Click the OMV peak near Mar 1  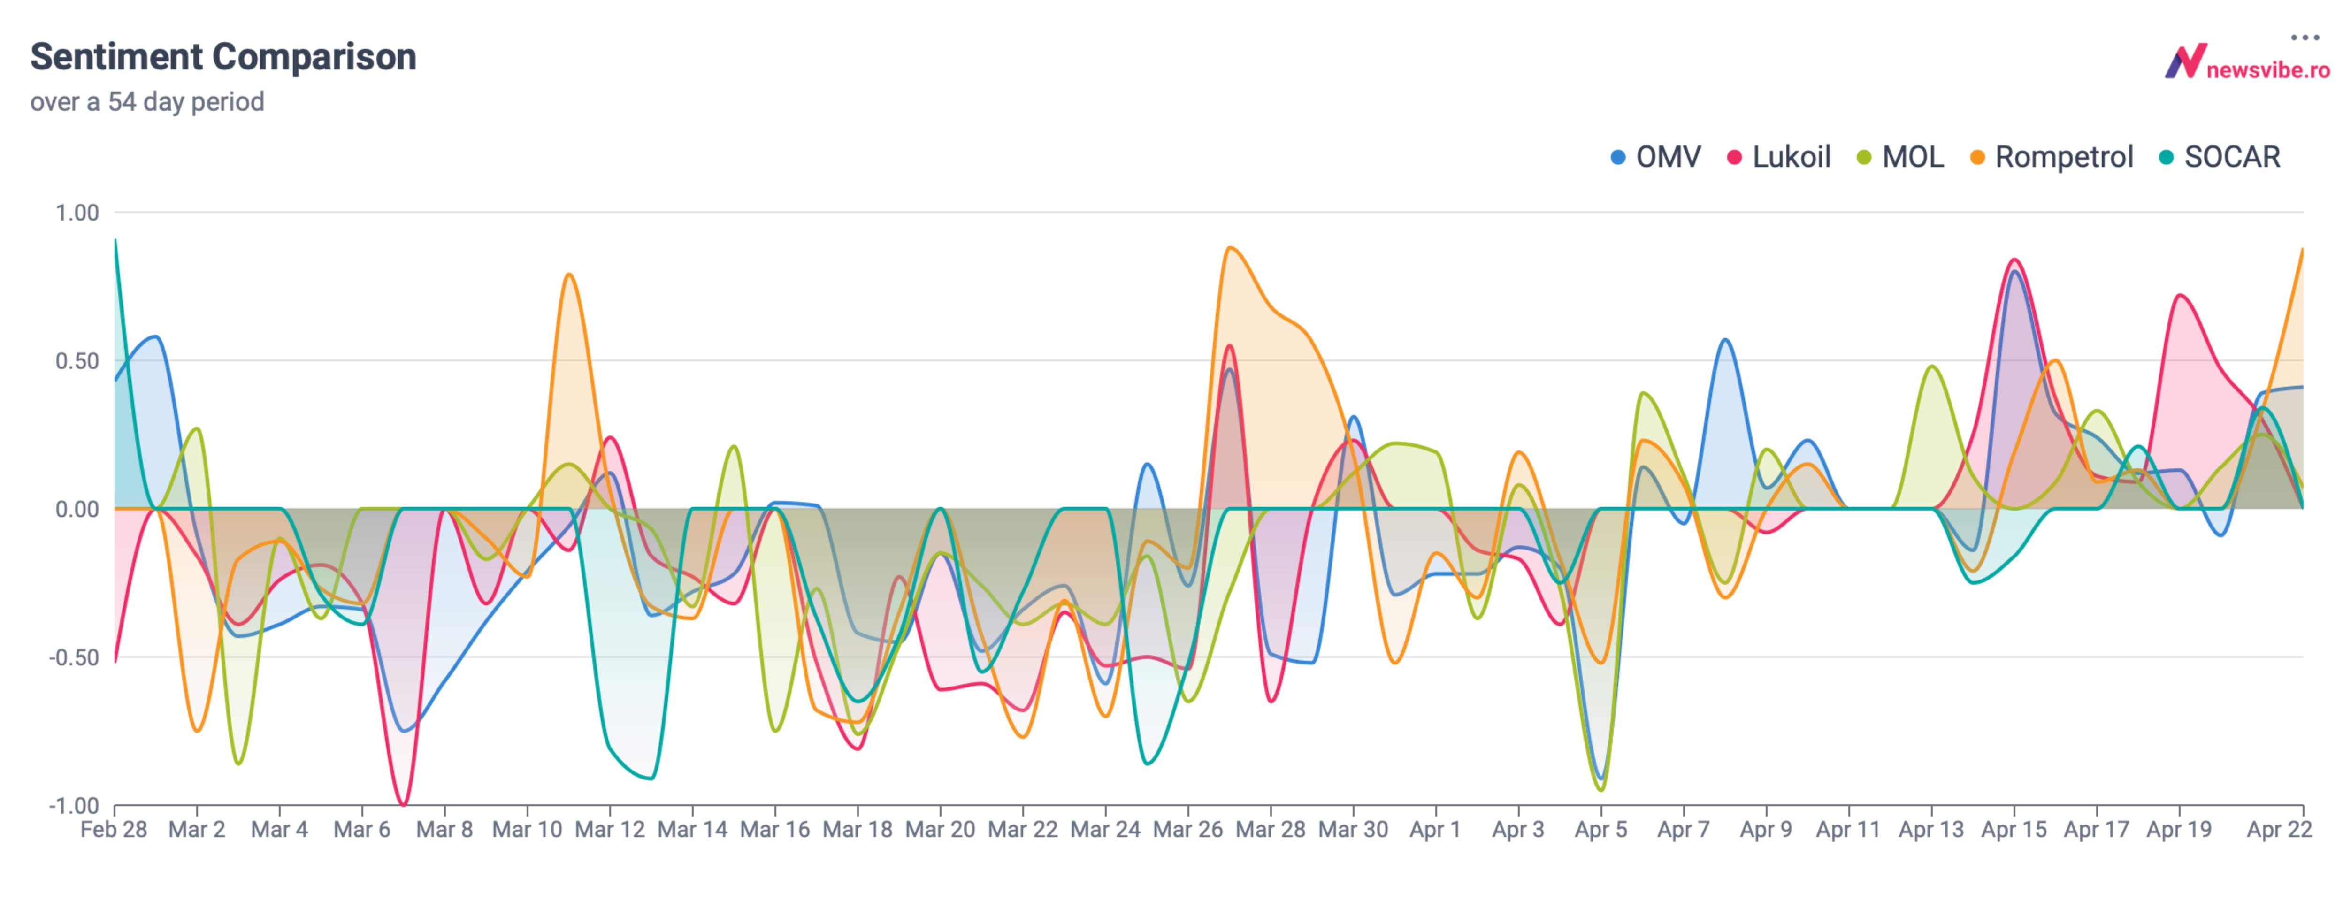click(x=156, y=337)
